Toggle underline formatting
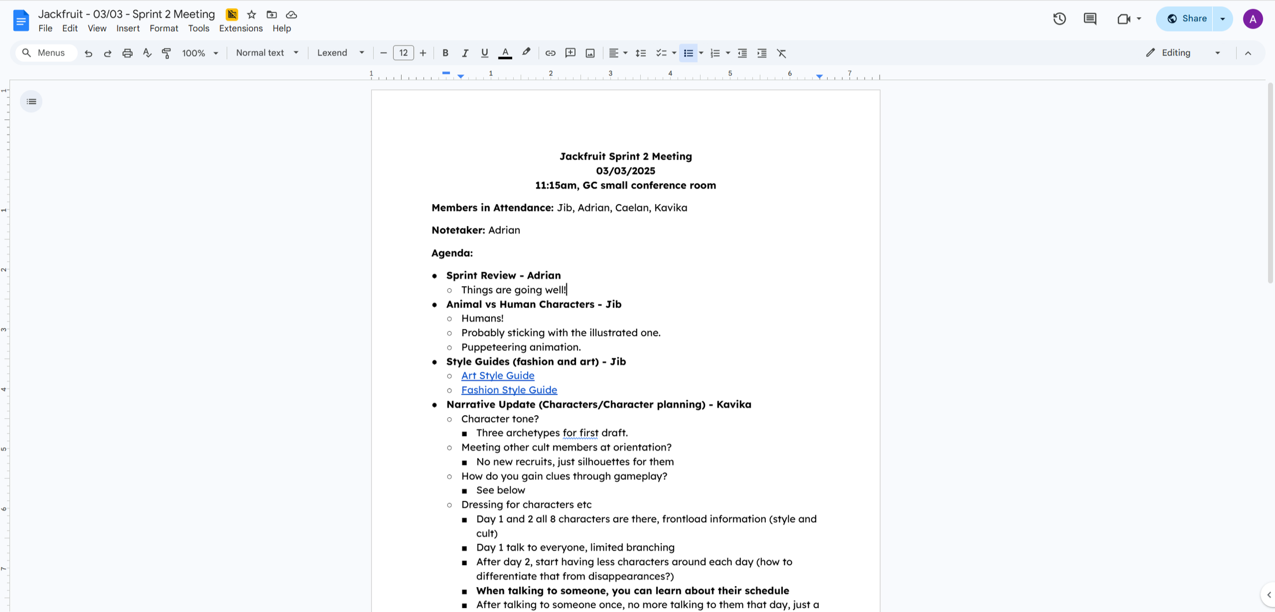1275x612 pixels. [x=484, y=53]
